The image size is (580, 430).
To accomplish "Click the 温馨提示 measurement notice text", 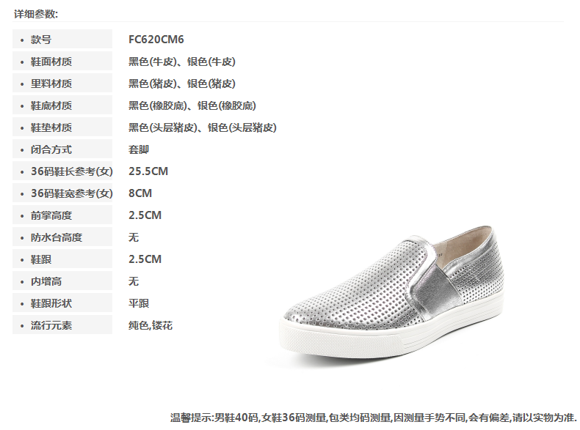I will pos(373,418).
